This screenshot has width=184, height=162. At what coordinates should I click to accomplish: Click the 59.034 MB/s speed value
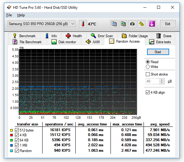159,135
